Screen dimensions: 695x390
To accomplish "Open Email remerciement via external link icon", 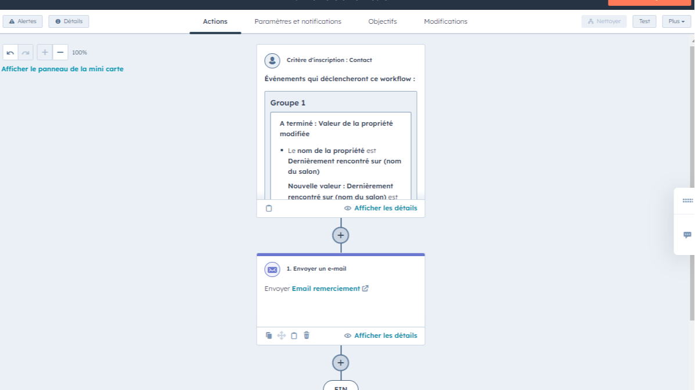I will 365,288.
